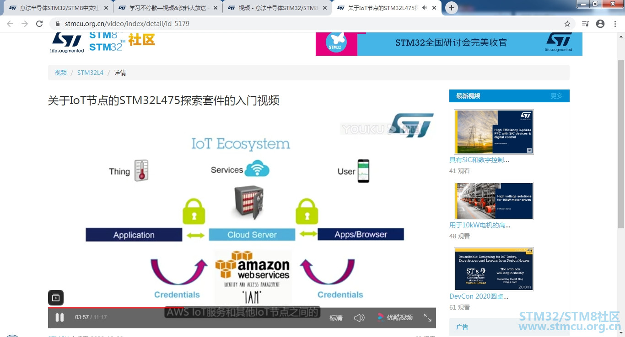Click the page vertical scrollbar thumb
The width and height of the screenshot is (625, 337).
pos(621,144)
